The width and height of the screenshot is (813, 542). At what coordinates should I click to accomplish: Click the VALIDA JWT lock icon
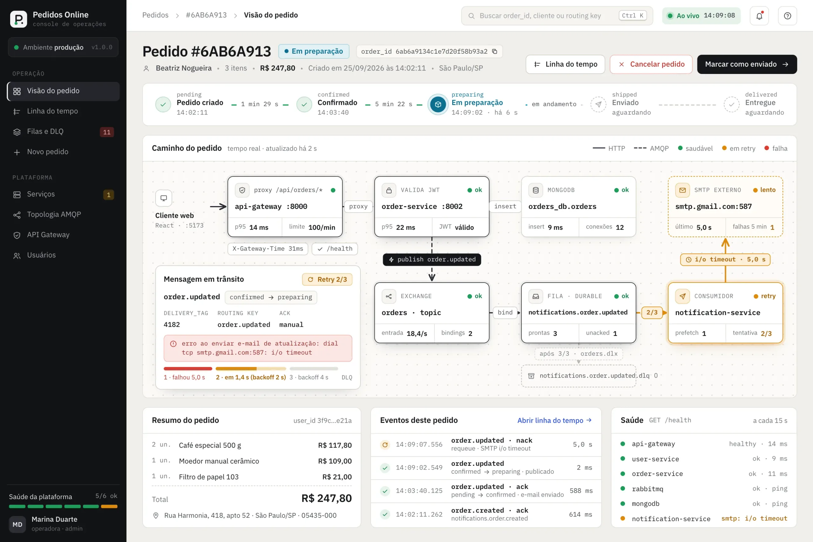pos(389,190)
